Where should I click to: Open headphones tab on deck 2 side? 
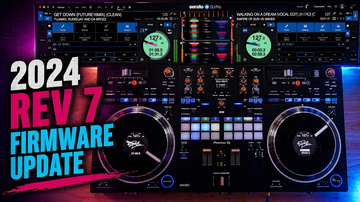click(348, 41)
